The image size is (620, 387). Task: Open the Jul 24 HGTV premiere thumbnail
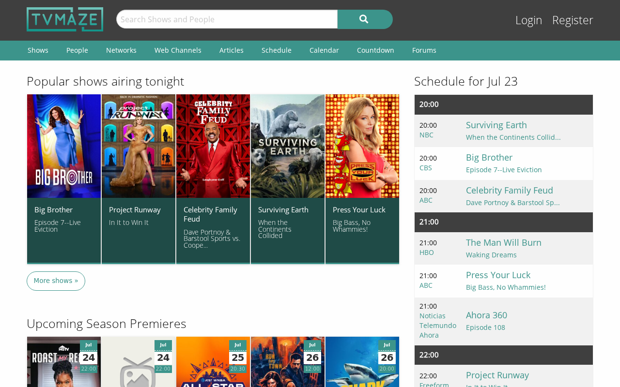(64, 362)
